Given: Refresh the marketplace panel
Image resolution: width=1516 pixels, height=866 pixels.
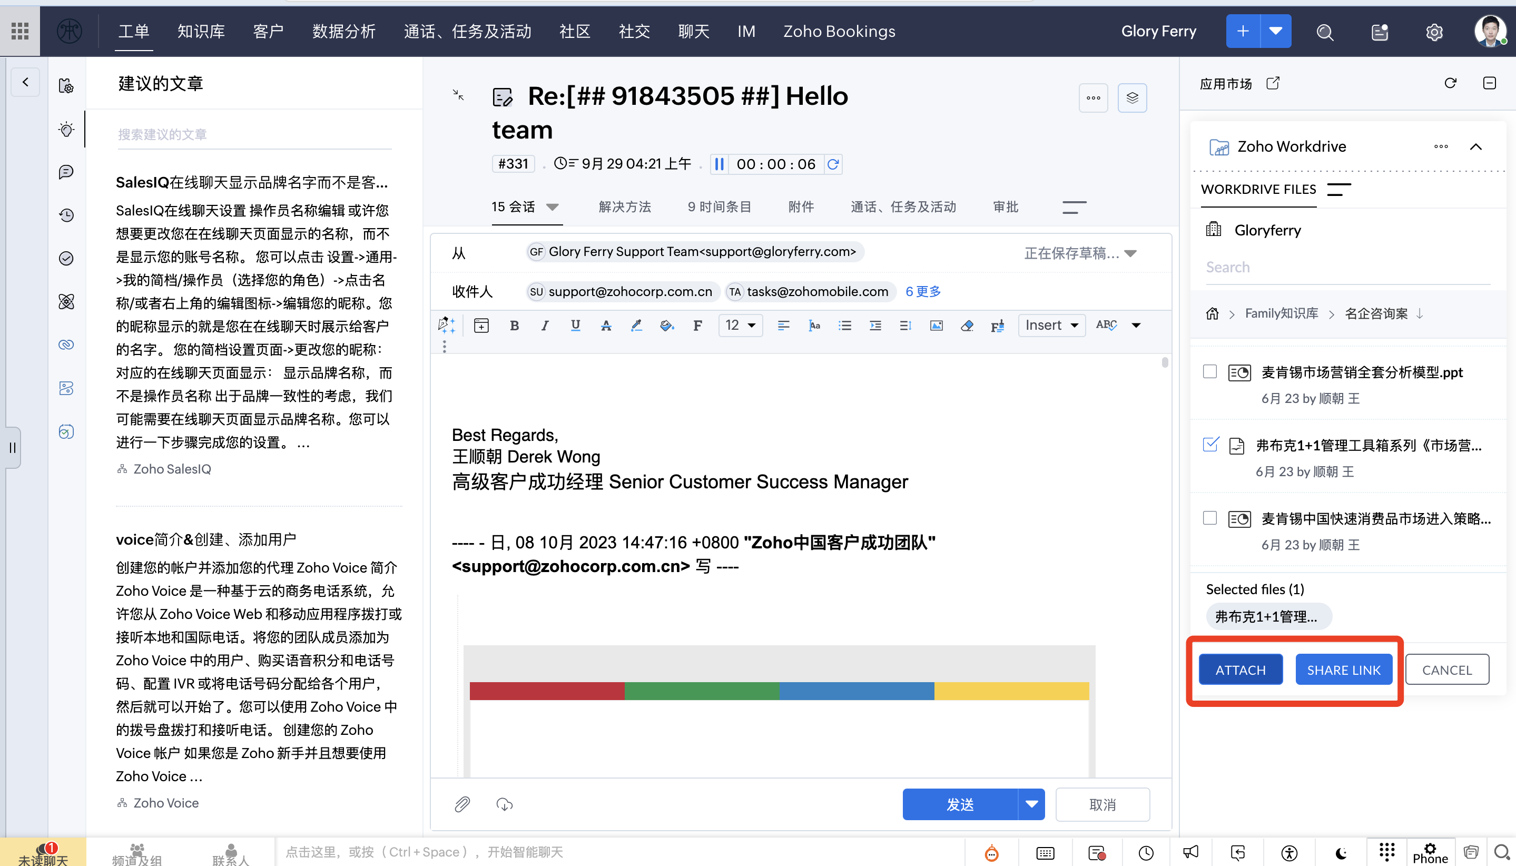Looking at the screenshot, I should tap(1450, 83).
